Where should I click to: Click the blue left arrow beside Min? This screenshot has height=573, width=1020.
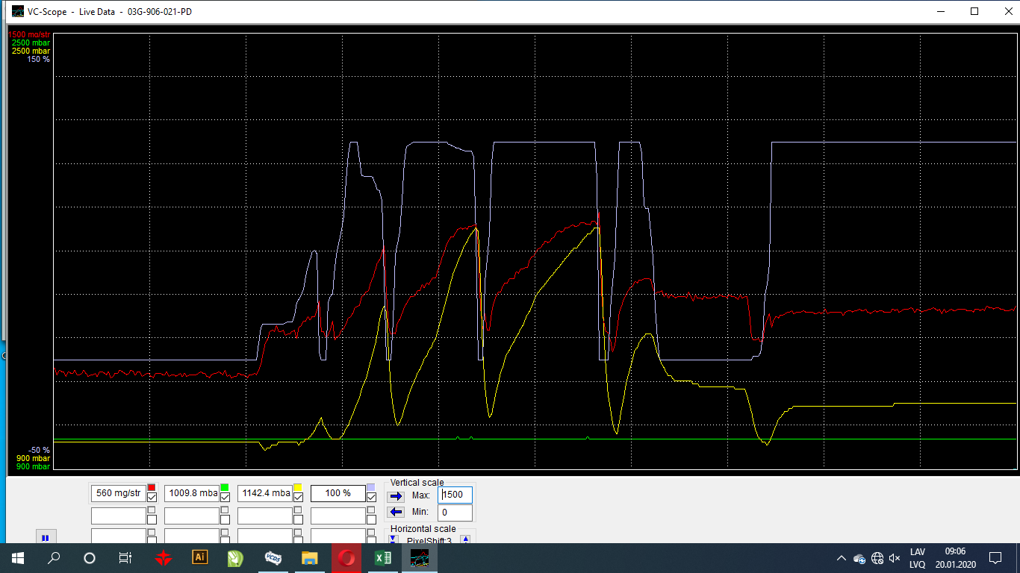(396, 513)
